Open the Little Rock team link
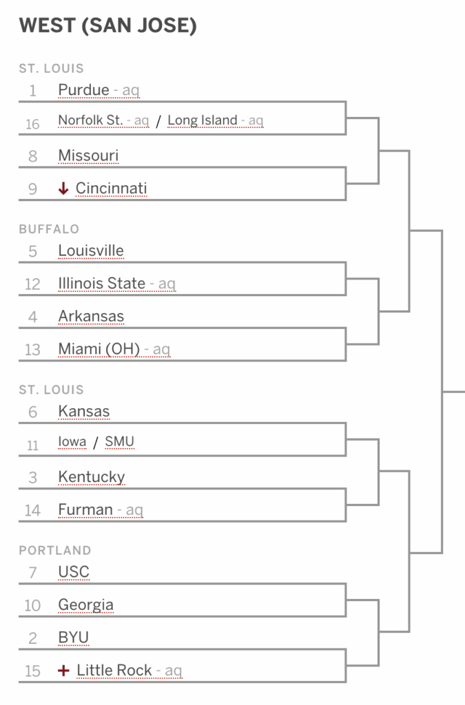The image size is (465, 705). 114,671
